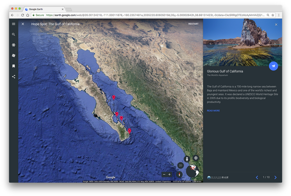
Task: Click the Gulf of California rock photo
Action: [242, 42]
